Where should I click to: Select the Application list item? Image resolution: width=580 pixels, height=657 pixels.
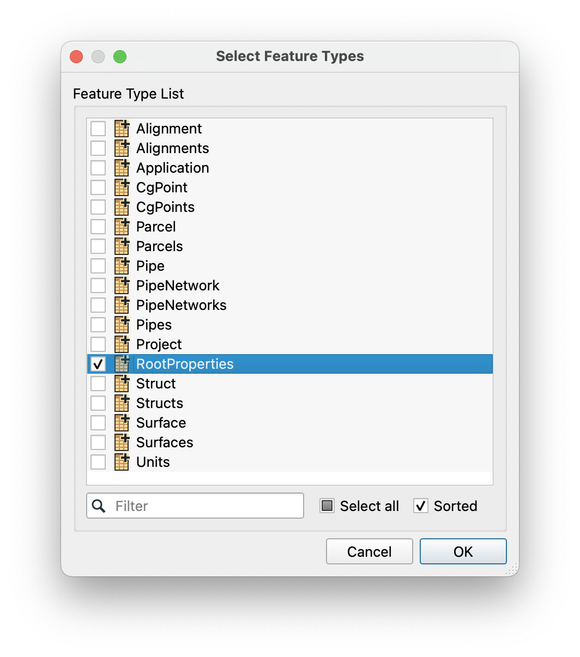click(x=290, y=168)
